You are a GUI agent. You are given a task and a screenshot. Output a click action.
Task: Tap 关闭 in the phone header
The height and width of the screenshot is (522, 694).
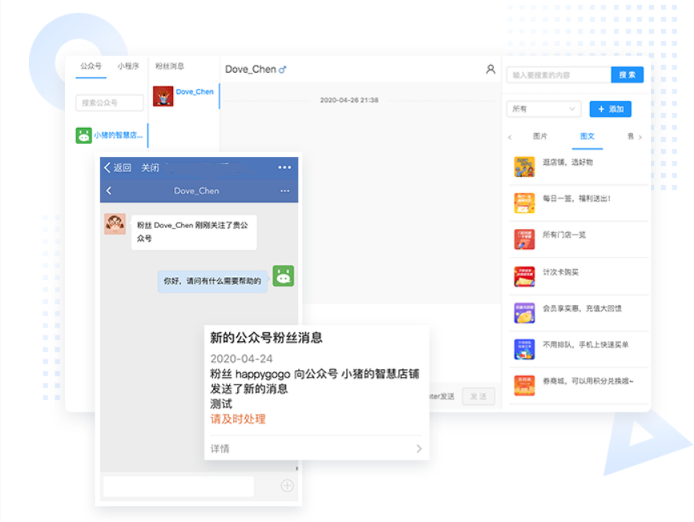[150, 167]
